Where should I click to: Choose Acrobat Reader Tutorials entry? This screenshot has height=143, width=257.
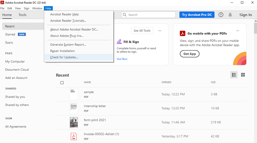79,21
